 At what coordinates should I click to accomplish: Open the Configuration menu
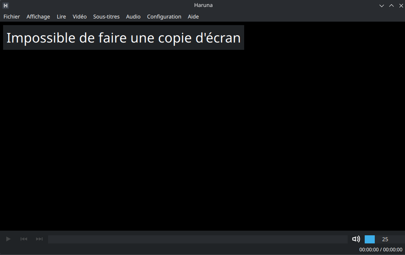(x=164, y=17)
